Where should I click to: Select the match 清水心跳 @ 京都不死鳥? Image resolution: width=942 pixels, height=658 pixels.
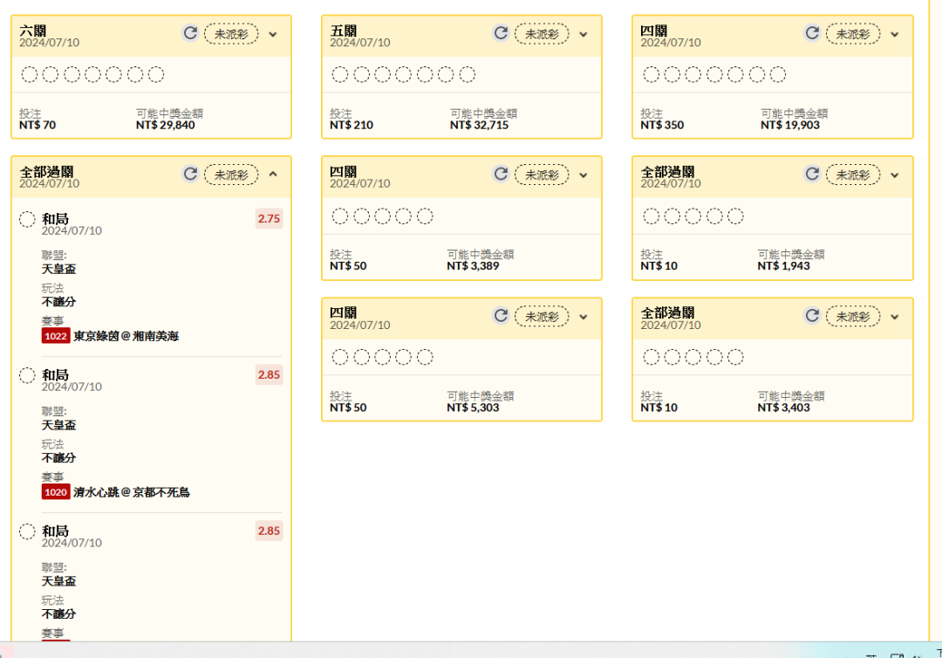pyautogui.click(x=132, y=492)
